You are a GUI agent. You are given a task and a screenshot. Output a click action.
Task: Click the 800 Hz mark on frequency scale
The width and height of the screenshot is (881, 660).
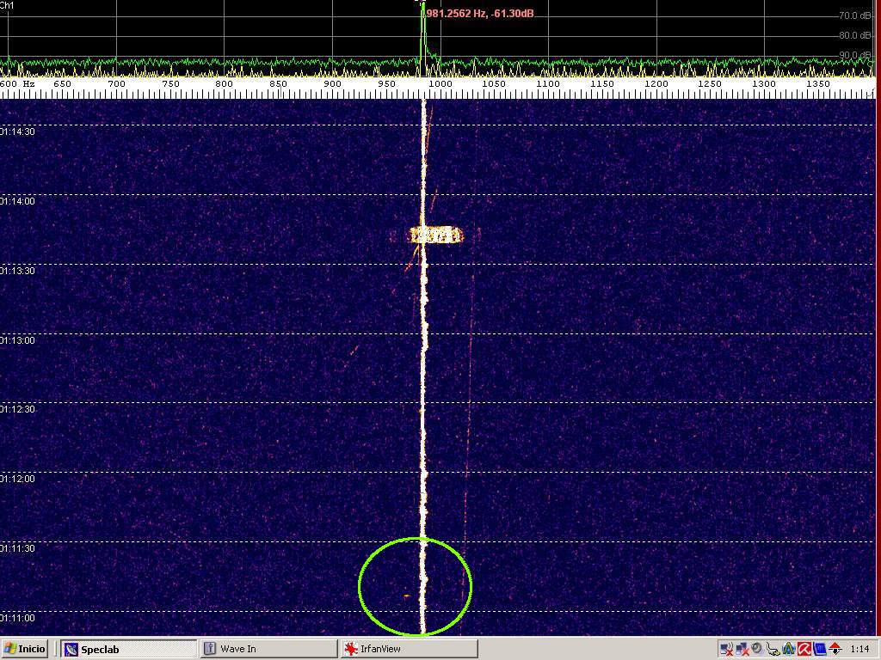pos(224,84)
